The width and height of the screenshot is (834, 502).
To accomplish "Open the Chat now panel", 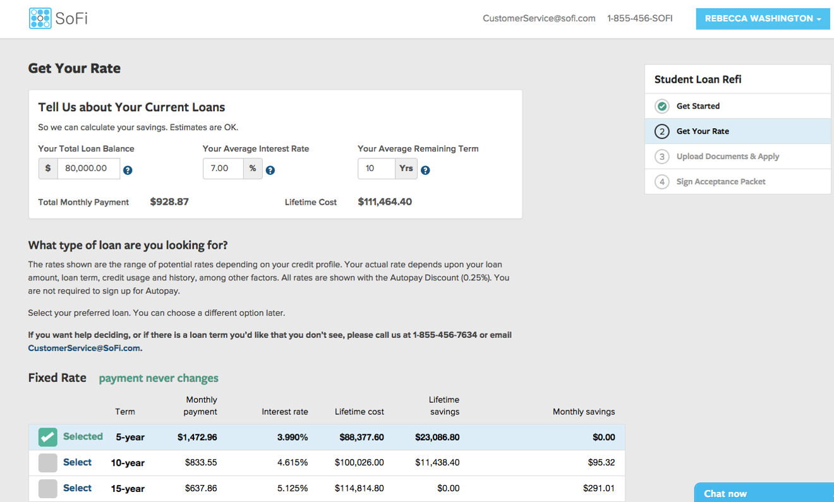I will 723,493.
